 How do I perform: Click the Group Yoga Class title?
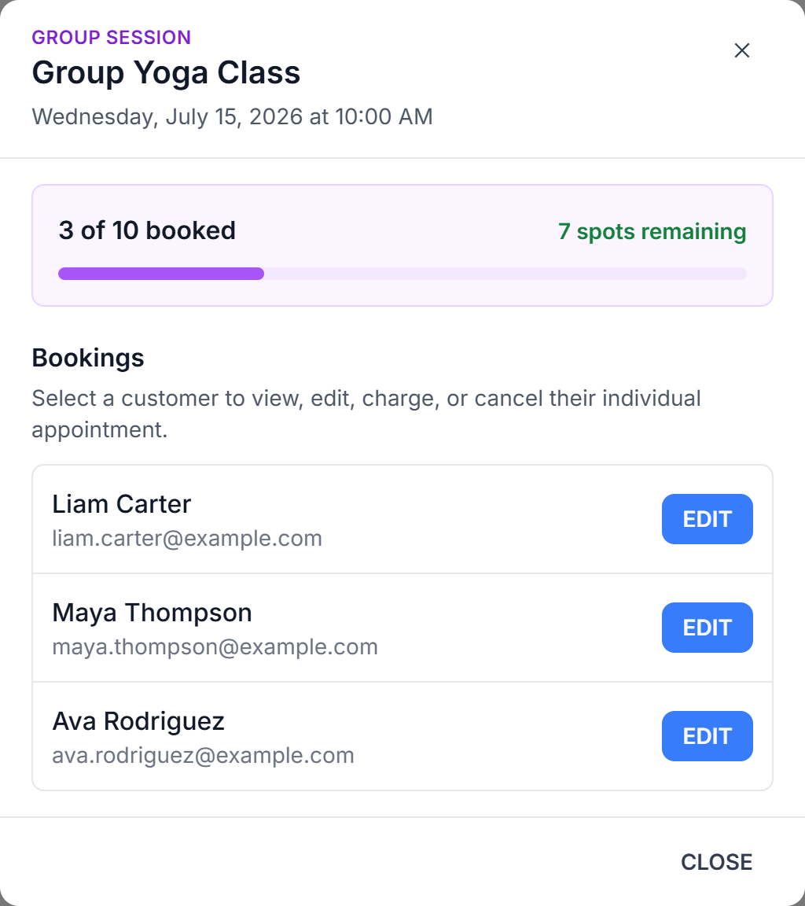167,73
